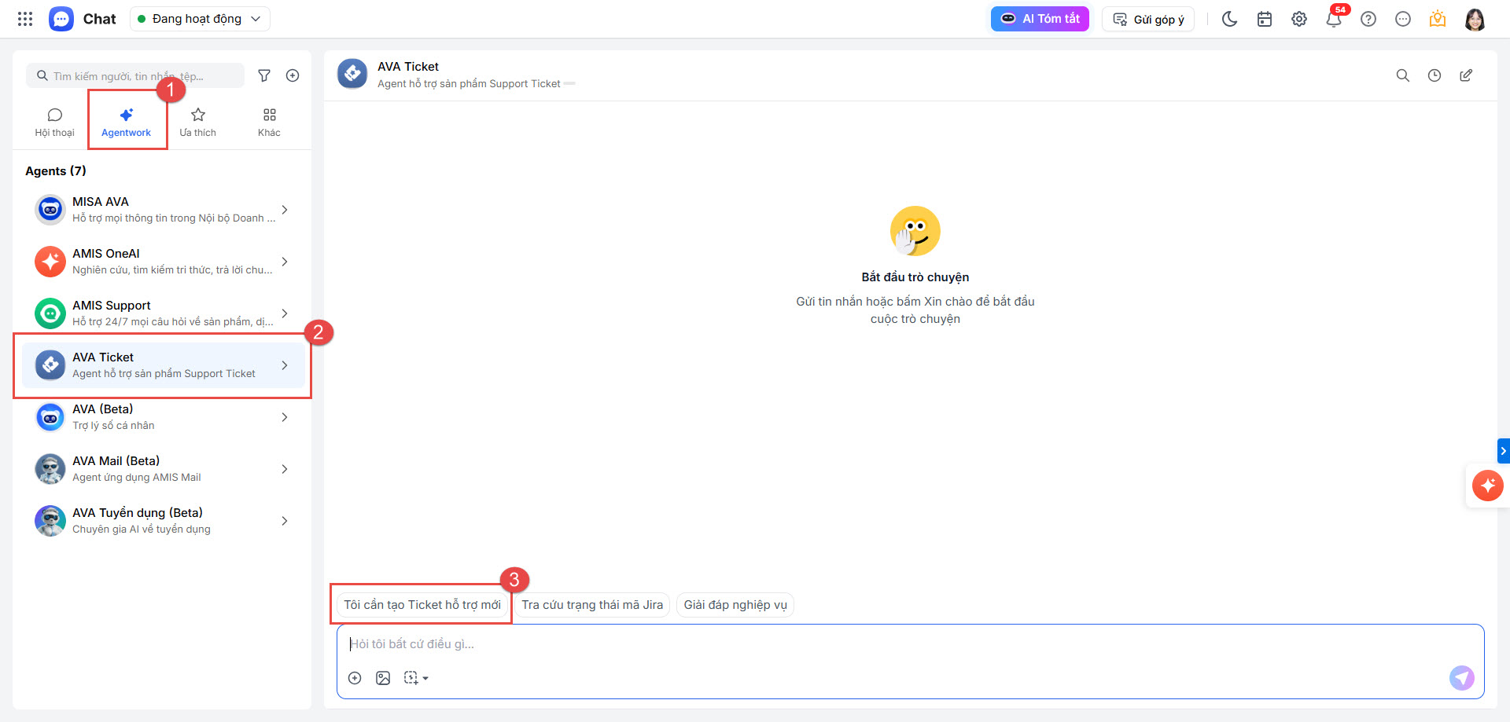Focus the Hỏi tôi bất cứ điều gì input
The height and width of the screenshot is (722, 1510).
click(910, 644)
